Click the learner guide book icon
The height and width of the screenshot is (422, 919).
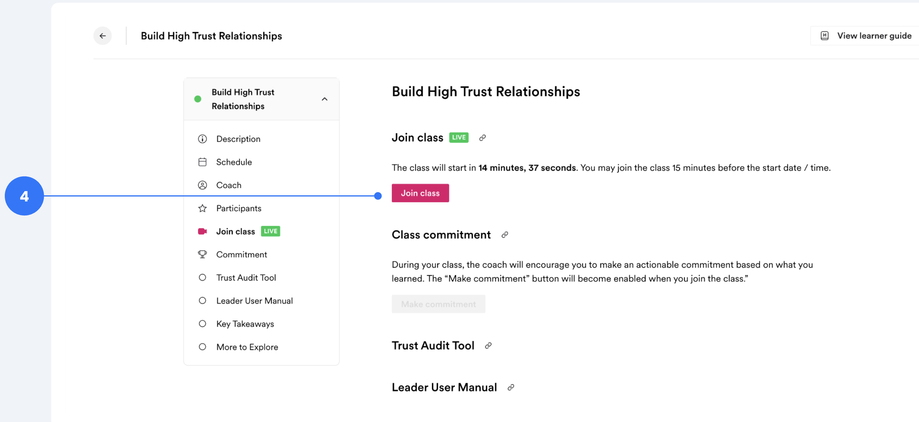(x=824, y=36)
